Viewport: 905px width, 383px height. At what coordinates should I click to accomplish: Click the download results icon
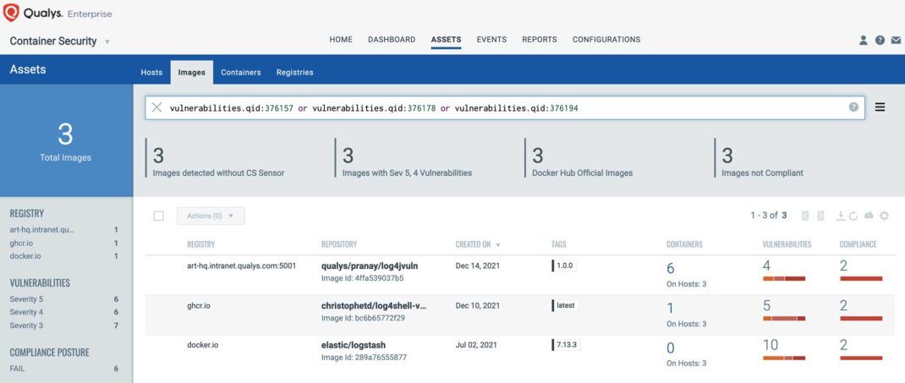tap(841, 216)
